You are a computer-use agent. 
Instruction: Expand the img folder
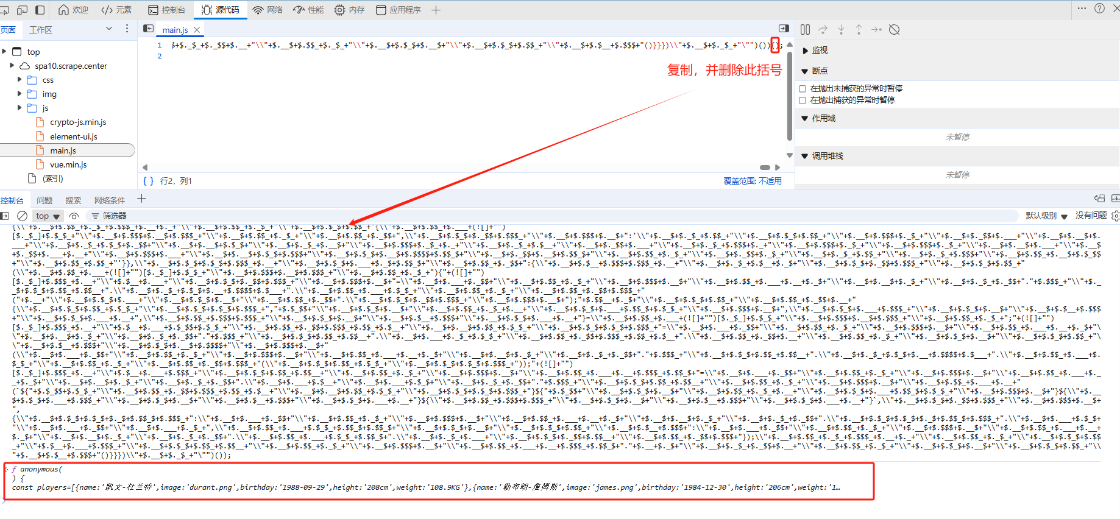19,94
